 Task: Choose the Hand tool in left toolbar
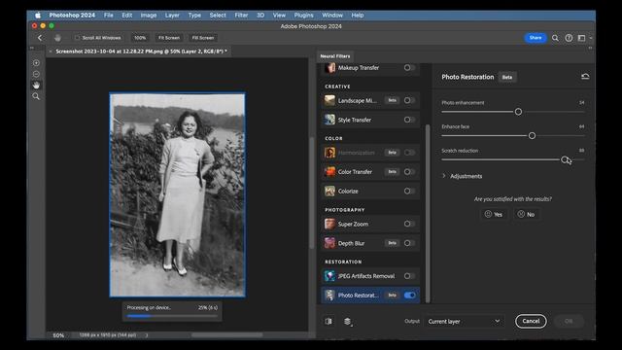click(x=36, y=86)
